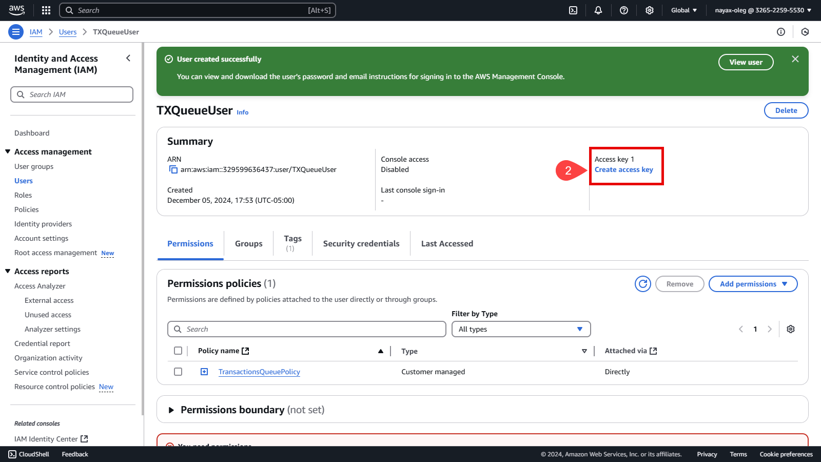821x462 pixels.
Task: Open the help question mark menu
Action: point(624,10)
